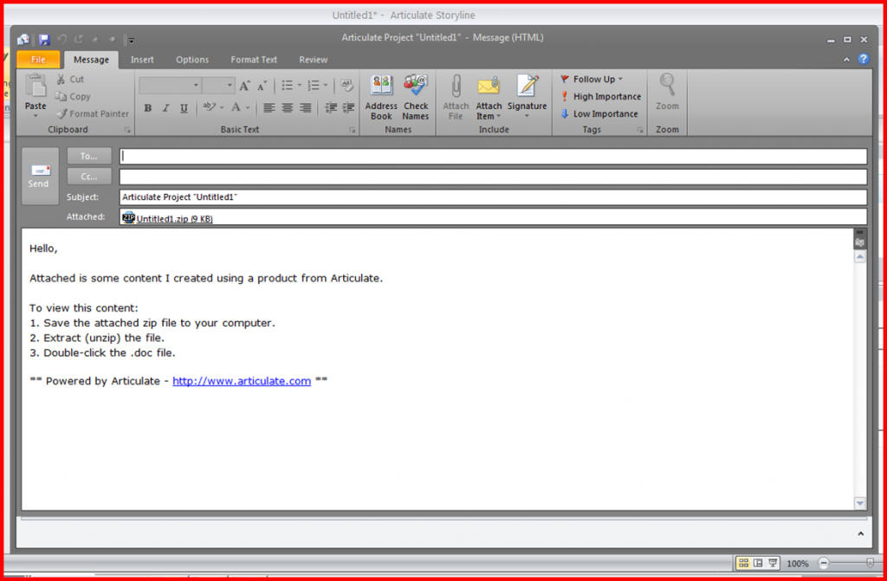This screenshot has height=581, width=887.
Task: Click the Help question mark icon
Action: [x=864, y=59]
